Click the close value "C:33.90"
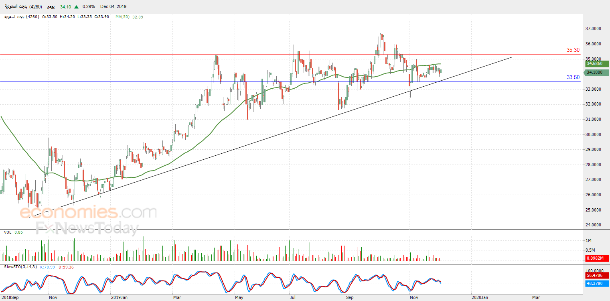 point(101,17)
